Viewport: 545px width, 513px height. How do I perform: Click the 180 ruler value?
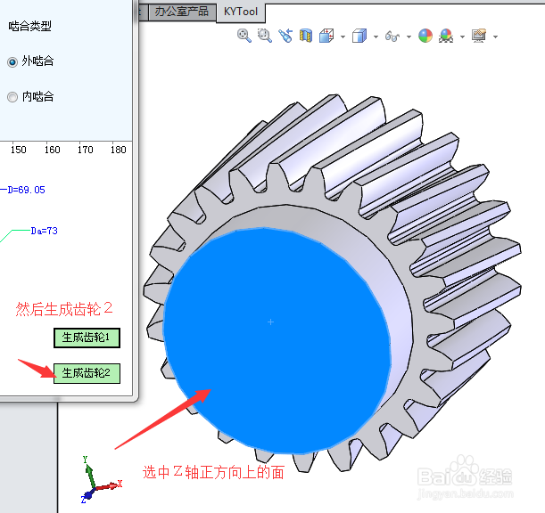pyautogui.click(x=118, y=150)
